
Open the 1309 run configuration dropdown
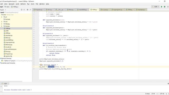156,7
